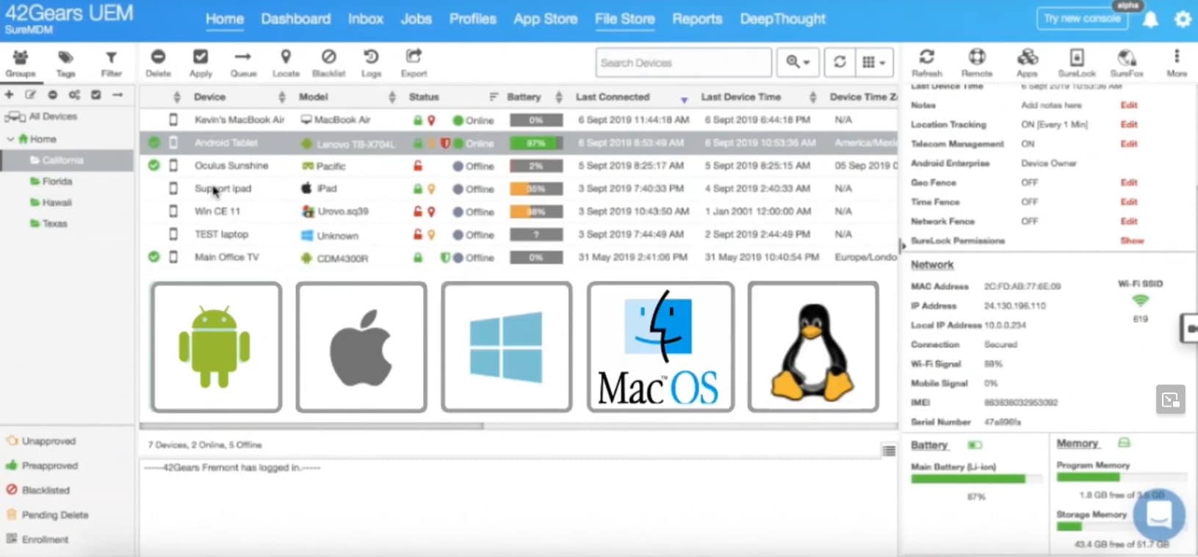1198x557 pixels.
Task: Open the device Logs
Action: point(371,63)
